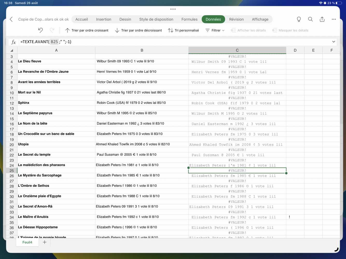Screen dimensions: 346x259
Task: Open Tri personnalisé sorting options
Action: [183, 30]
